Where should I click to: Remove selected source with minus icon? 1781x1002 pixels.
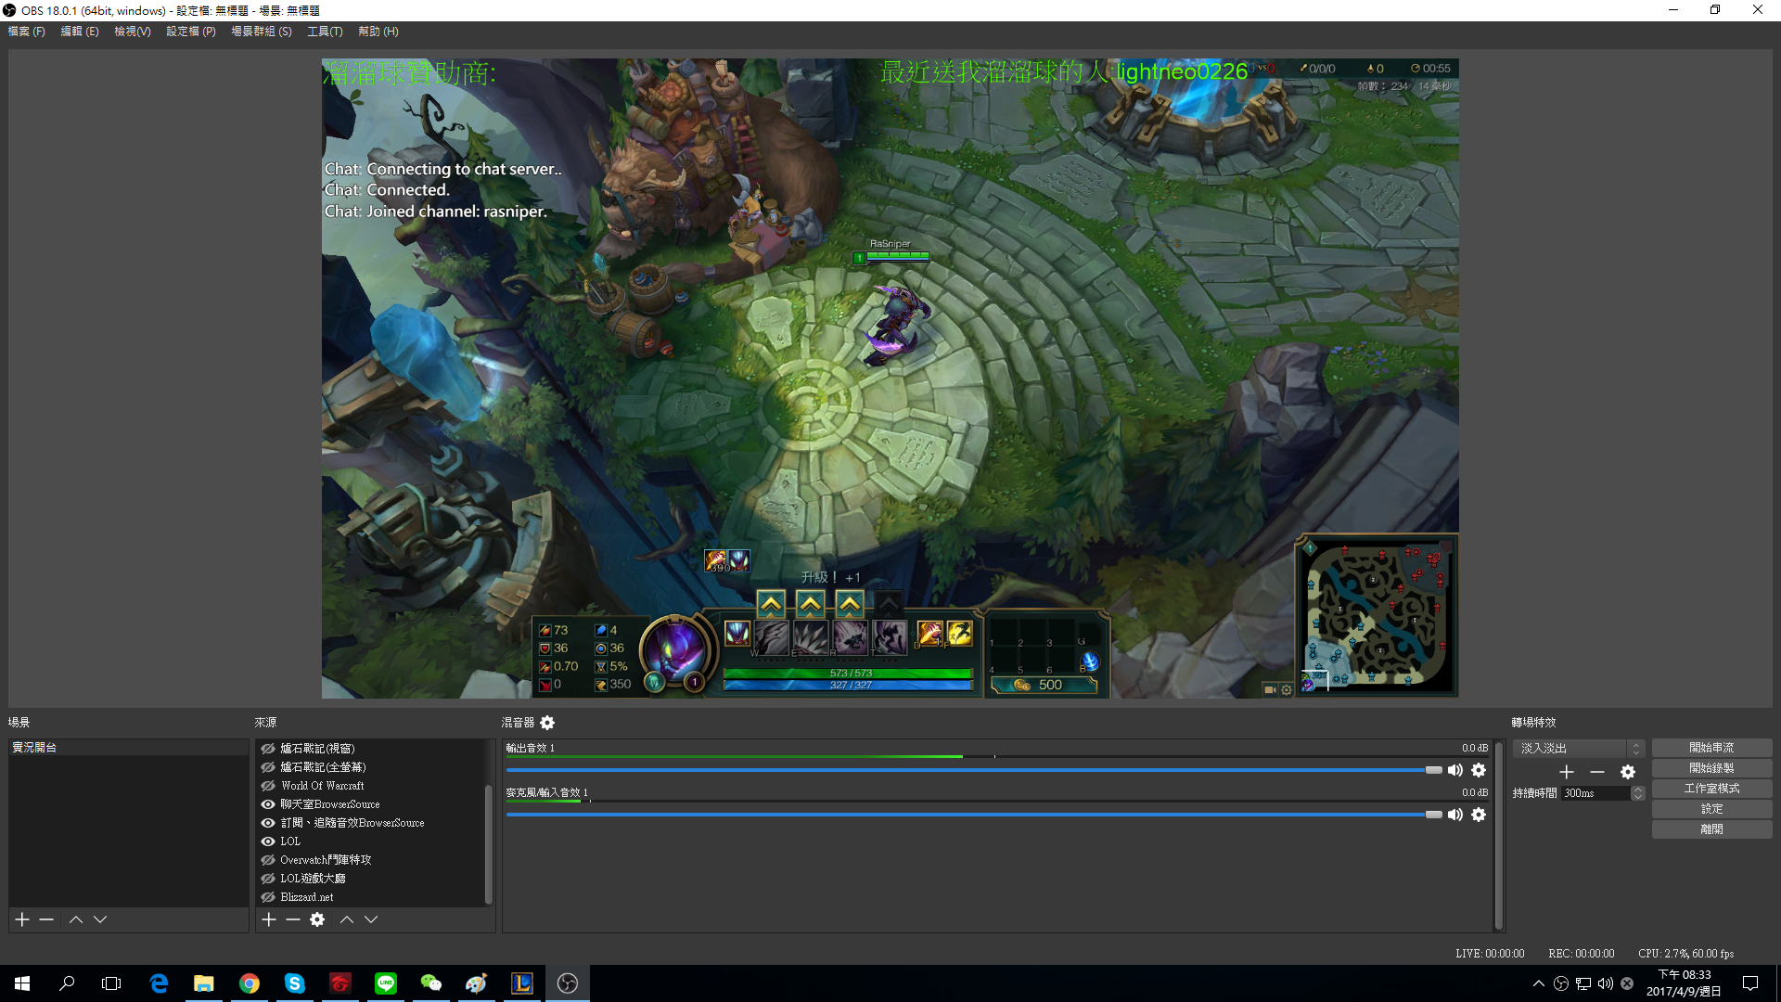(x=293, y=919)
